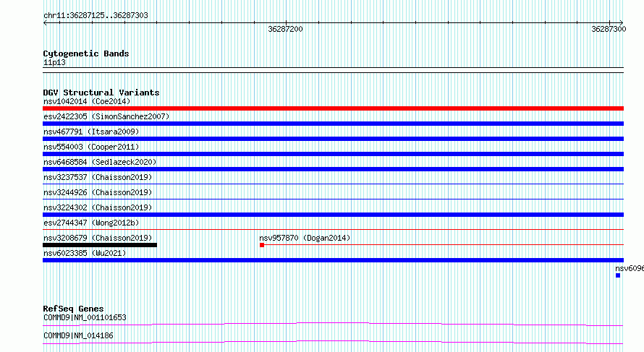
Task: Select the black nsv3208679 variant bar
Action: (100, 245)
